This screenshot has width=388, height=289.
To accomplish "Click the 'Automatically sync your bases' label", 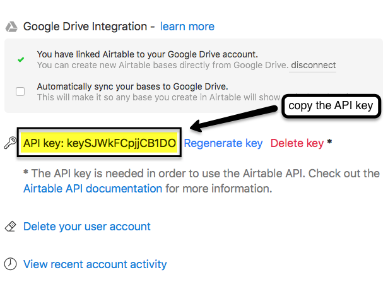I will [x=132, y=86].
